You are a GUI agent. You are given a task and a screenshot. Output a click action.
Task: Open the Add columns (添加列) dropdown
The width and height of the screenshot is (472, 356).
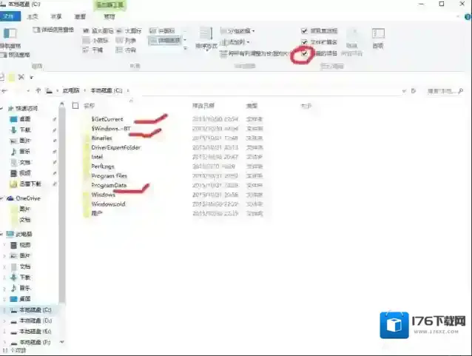pos(235,42)
